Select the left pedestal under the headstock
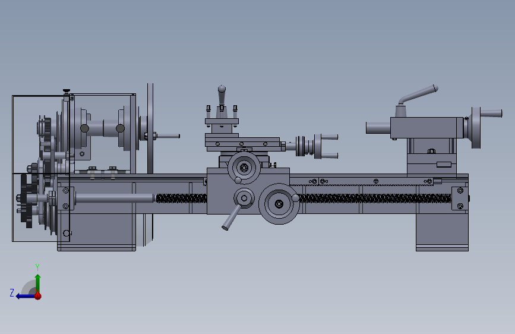The image size is (515, 334). coord(97,232)
